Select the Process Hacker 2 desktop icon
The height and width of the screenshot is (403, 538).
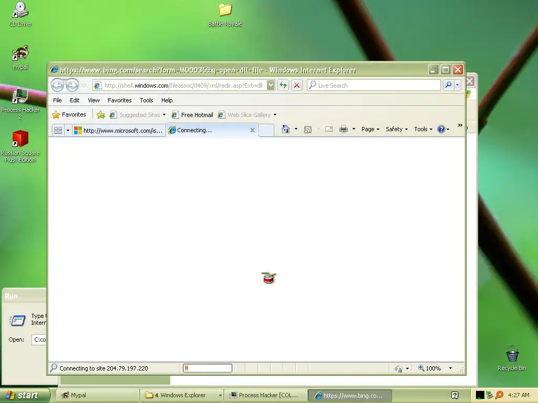tap(20, 104)
